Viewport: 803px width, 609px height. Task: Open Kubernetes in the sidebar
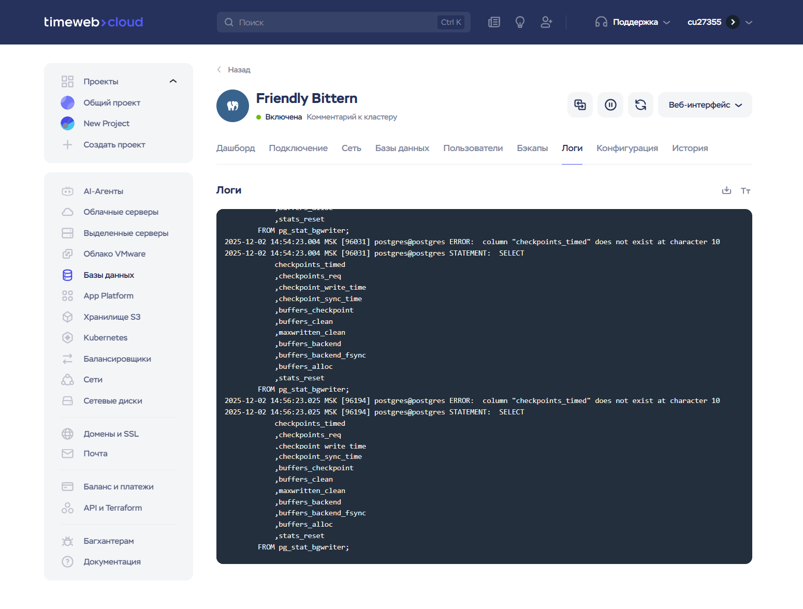click(x=105, y=338)
